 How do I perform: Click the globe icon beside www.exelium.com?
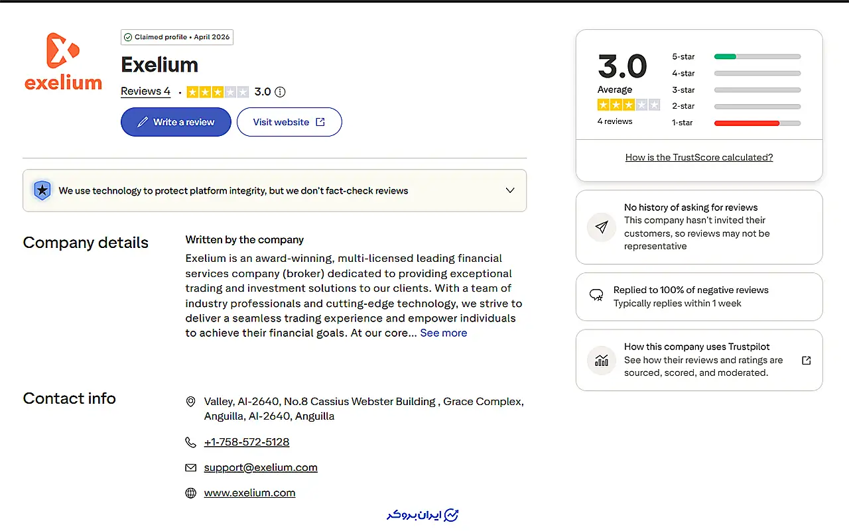pyautogui.click(x=191, y=493)
